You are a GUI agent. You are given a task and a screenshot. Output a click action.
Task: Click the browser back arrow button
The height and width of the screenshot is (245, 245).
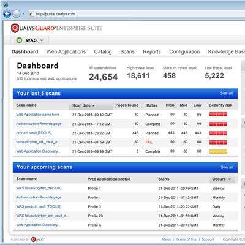(7, 14)
